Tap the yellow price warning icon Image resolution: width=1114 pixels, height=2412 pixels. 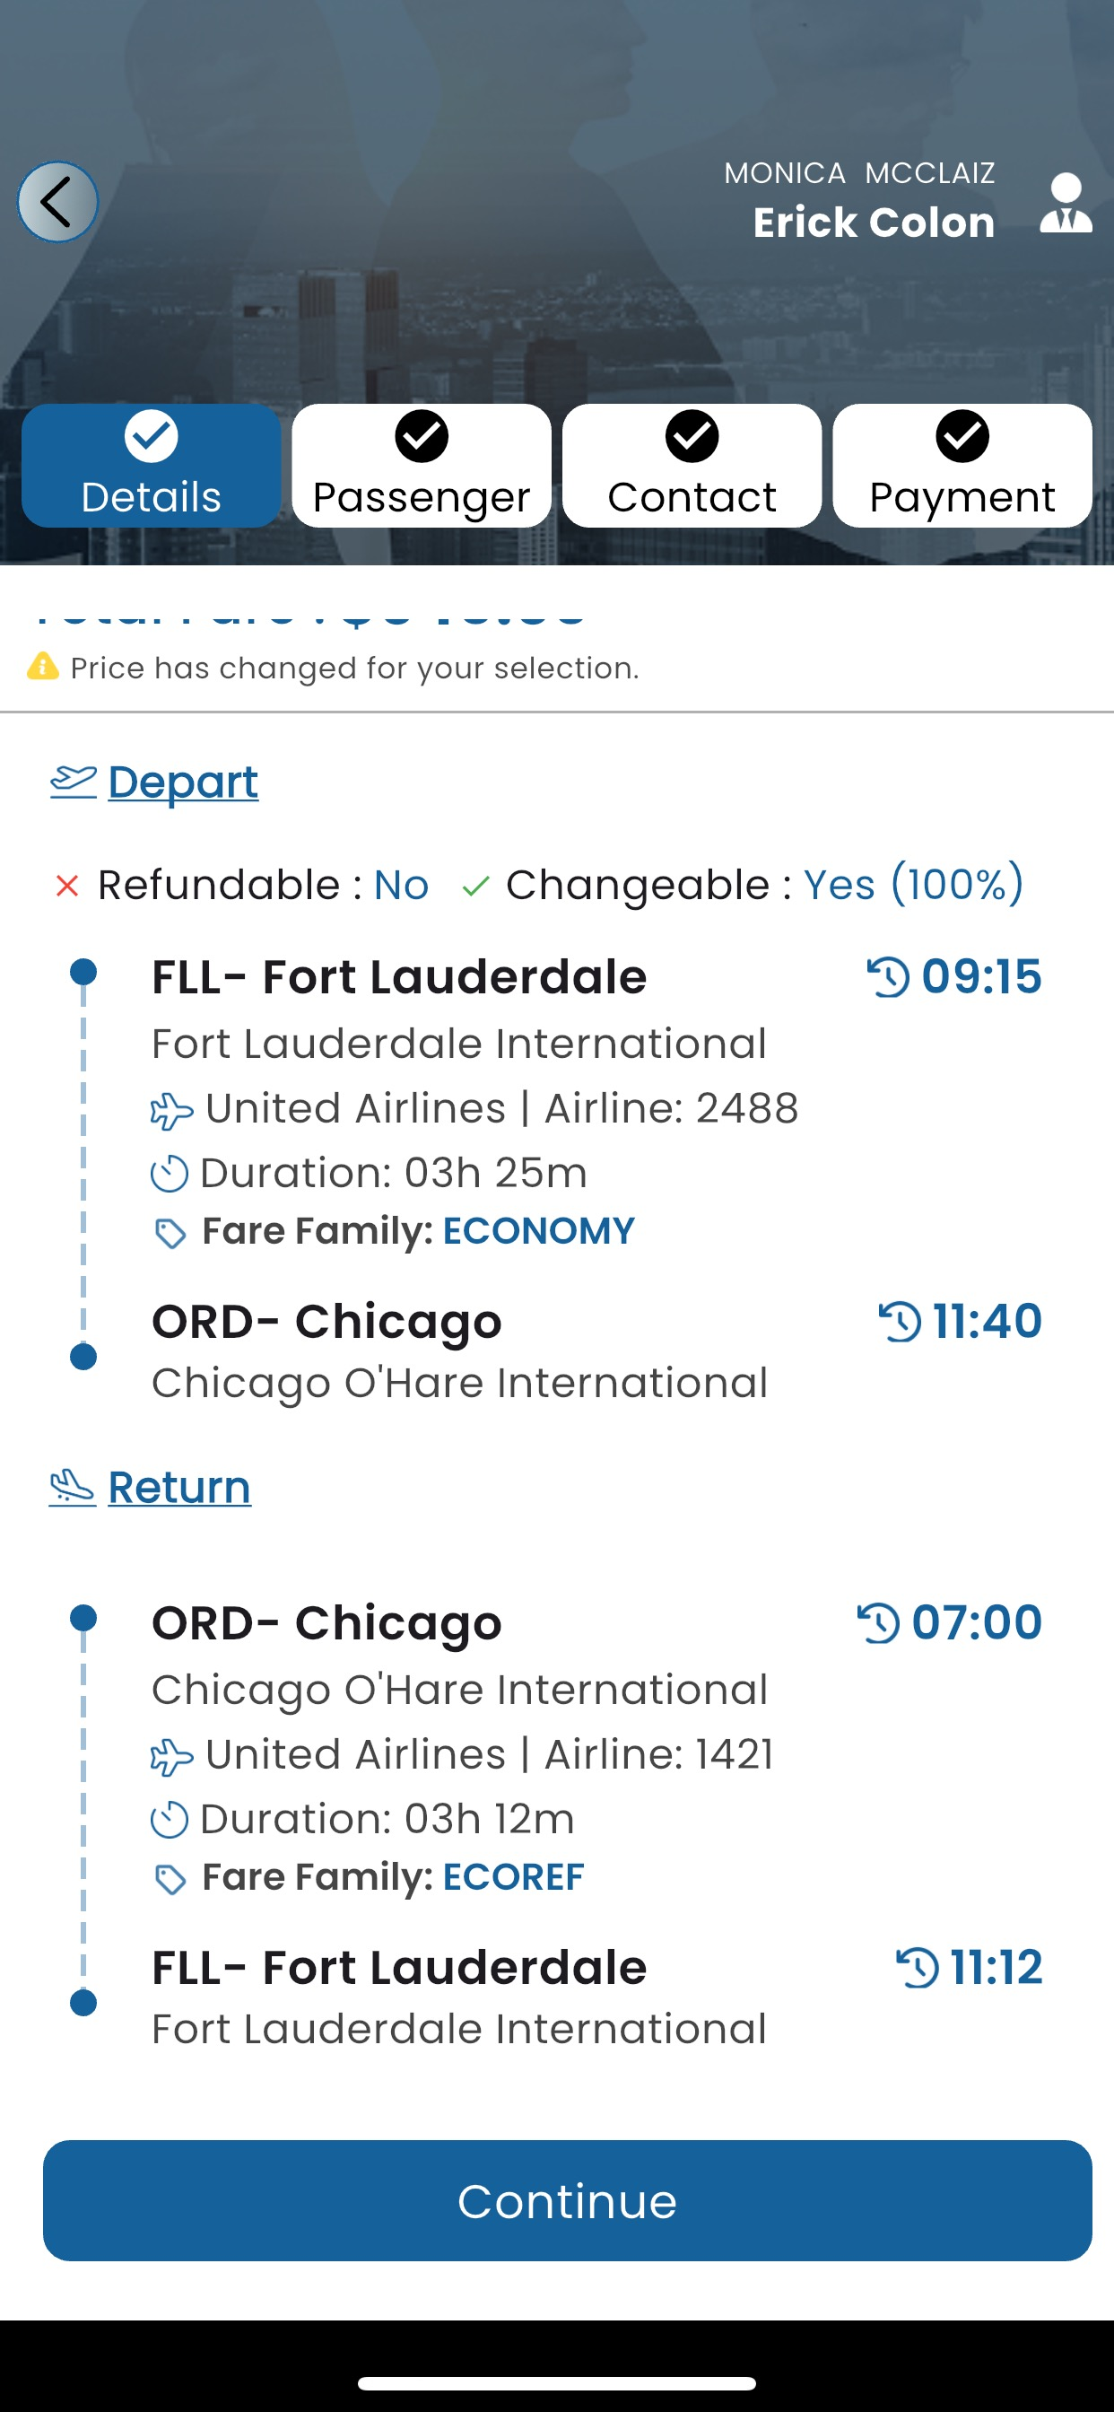(x=43, y=667)
